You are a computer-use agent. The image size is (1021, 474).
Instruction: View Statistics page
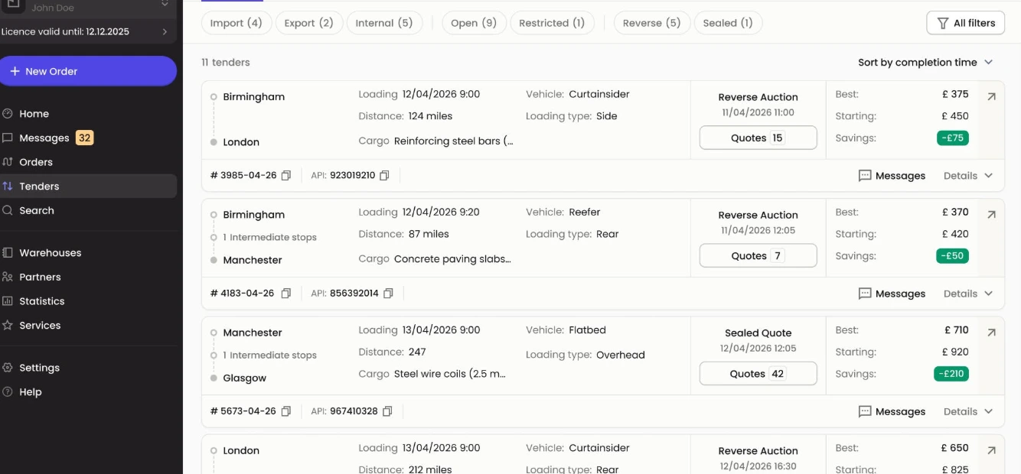(88, 301)
